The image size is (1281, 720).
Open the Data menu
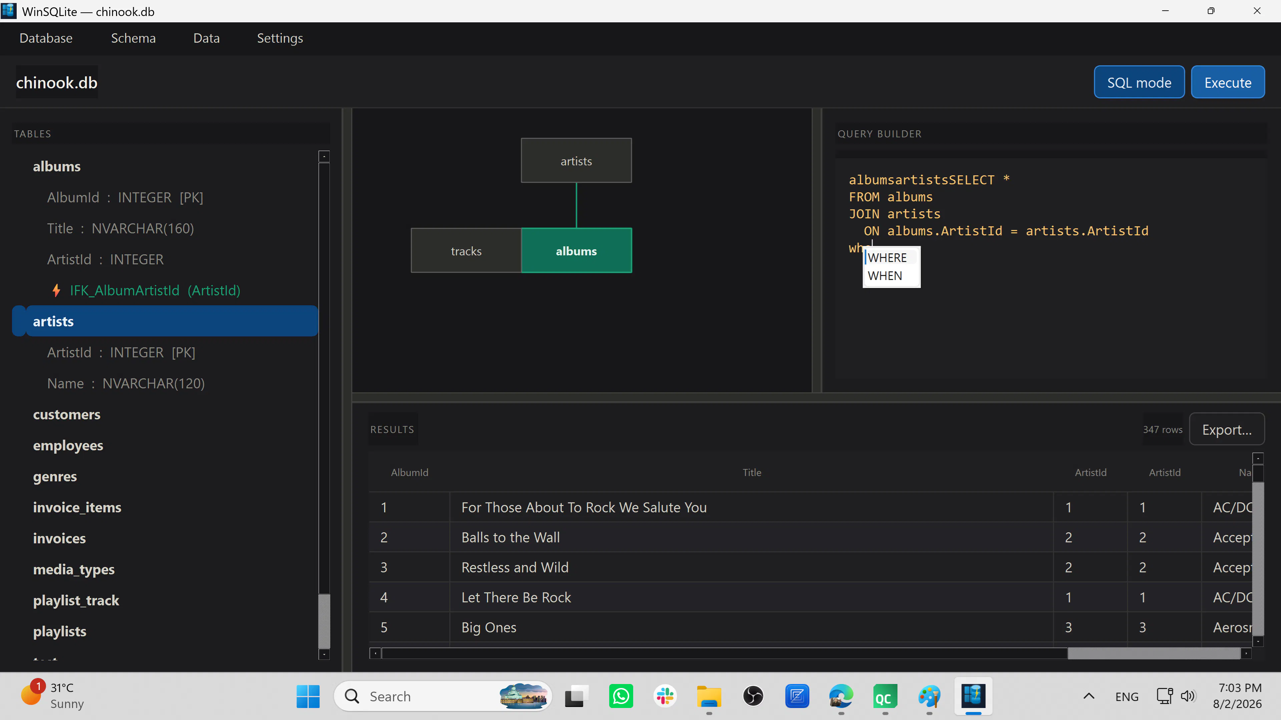click(x=206, y=38)
